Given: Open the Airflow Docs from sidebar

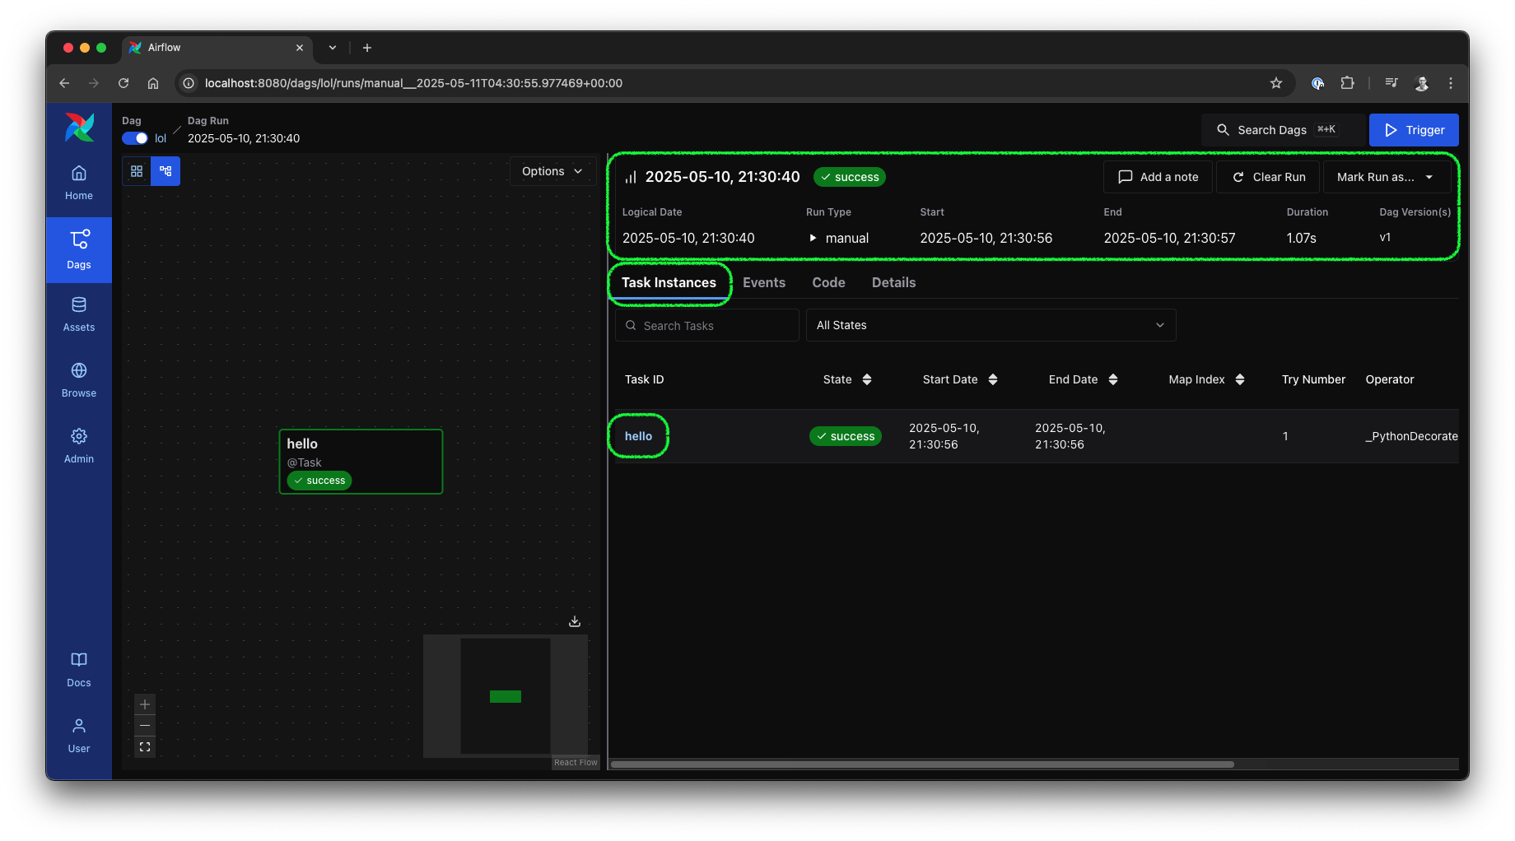Looking at the screenshot, I should (78, 668).
